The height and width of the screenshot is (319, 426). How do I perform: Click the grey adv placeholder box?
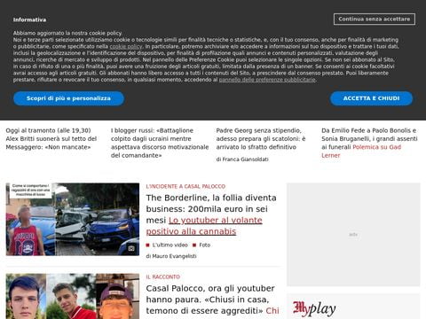(x=353, y=235)
